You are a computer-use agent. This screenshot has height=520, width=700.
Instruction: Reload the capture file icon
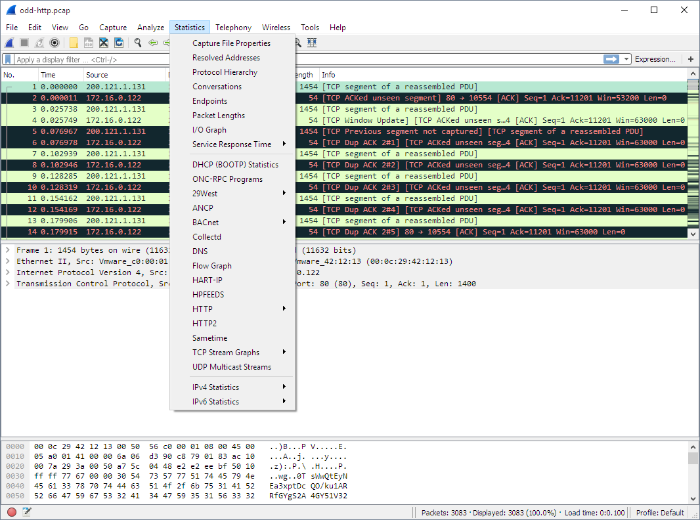coord(119,43)
